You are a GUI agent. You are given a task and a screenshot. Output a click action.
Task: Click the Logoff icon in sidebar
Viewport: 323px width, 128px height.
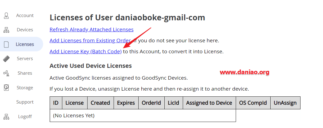pos(6,117)
